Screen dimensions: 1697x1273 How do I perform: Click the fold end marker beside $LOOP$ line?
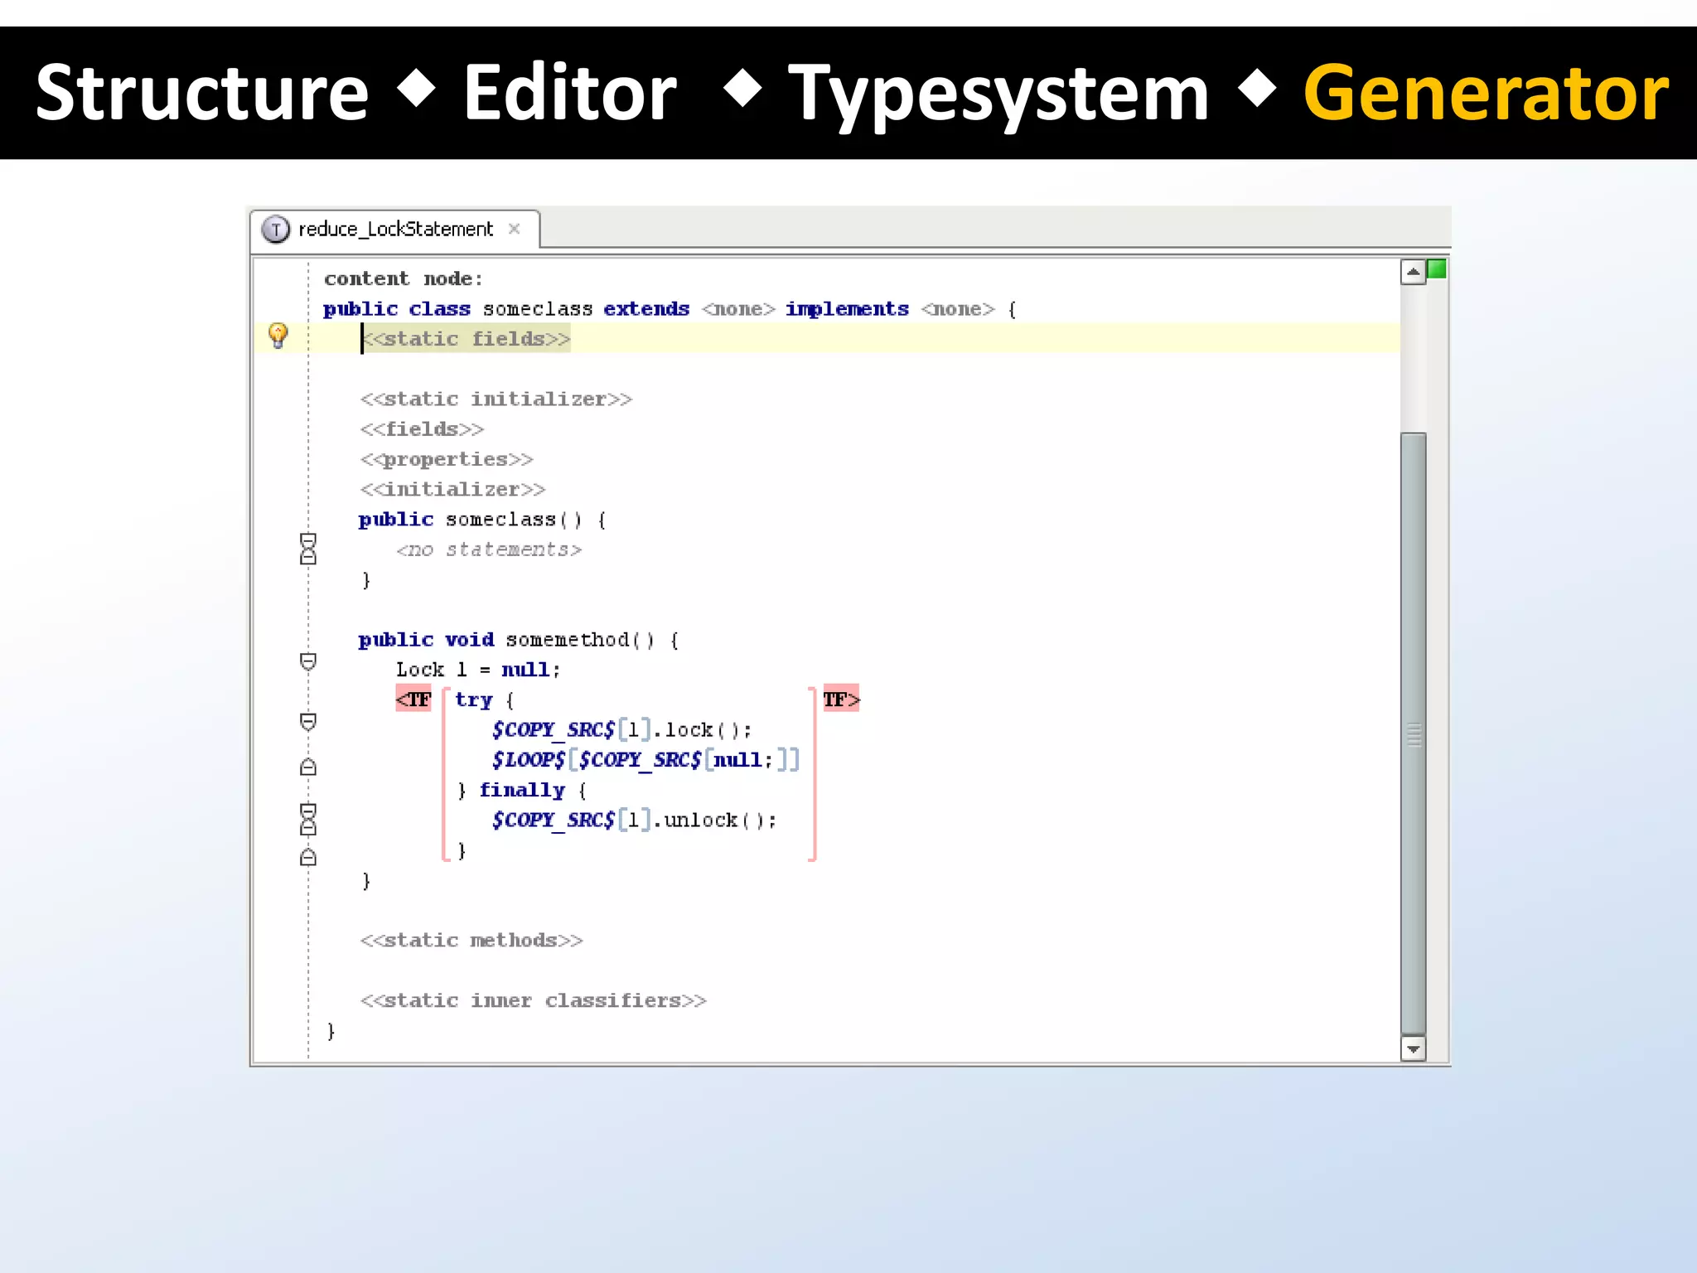point(308,767)
